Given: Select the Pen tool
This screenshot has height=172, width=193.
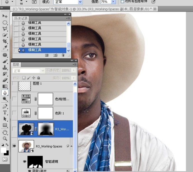Looking at the screenshot, I should point(5,106).
